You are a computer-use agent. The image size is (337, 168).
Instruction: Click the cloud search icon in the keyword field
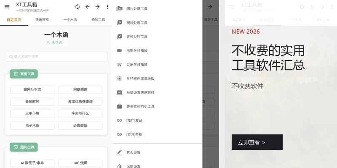pyautogui.click(x=11, y=57)
